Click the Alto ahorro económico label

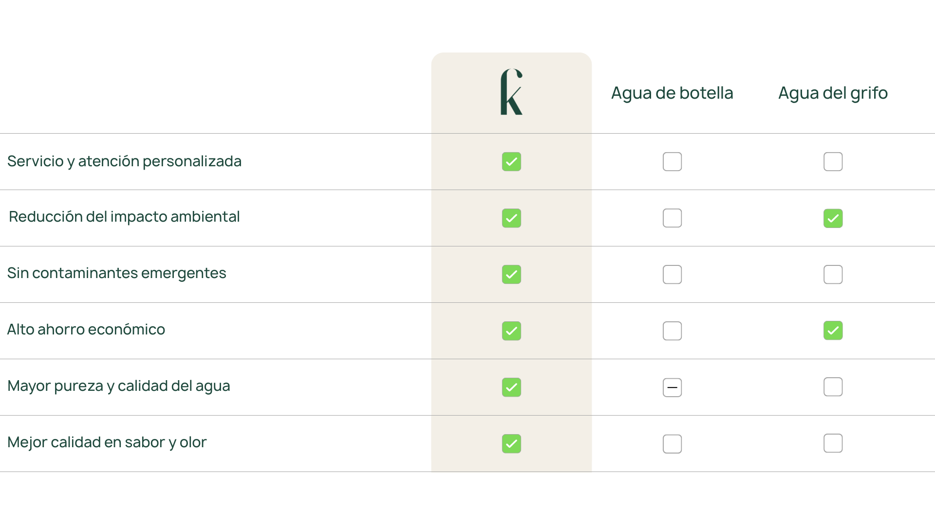pyautogui.click(x=86, y=330)
